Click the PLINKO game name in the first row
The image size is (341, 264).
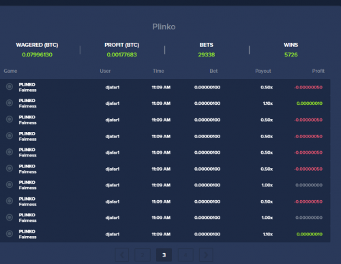click(27, 84)
